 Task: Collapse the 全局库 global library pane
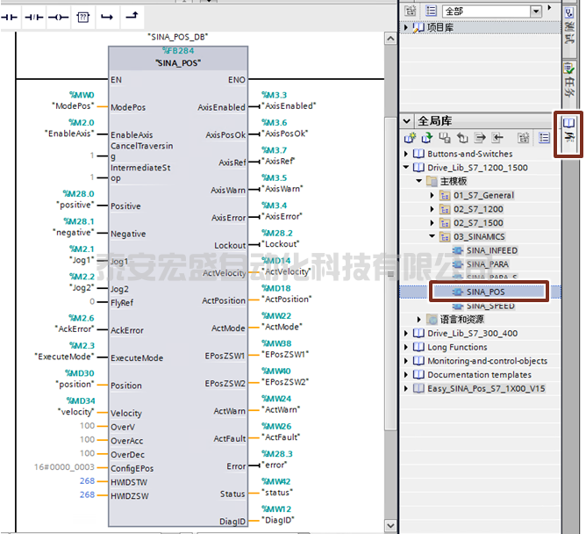[406, 120]
